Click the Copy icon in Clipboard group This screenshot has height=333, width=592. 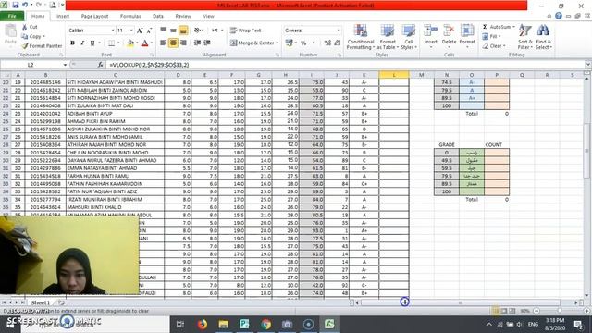(x=25, y=36)
